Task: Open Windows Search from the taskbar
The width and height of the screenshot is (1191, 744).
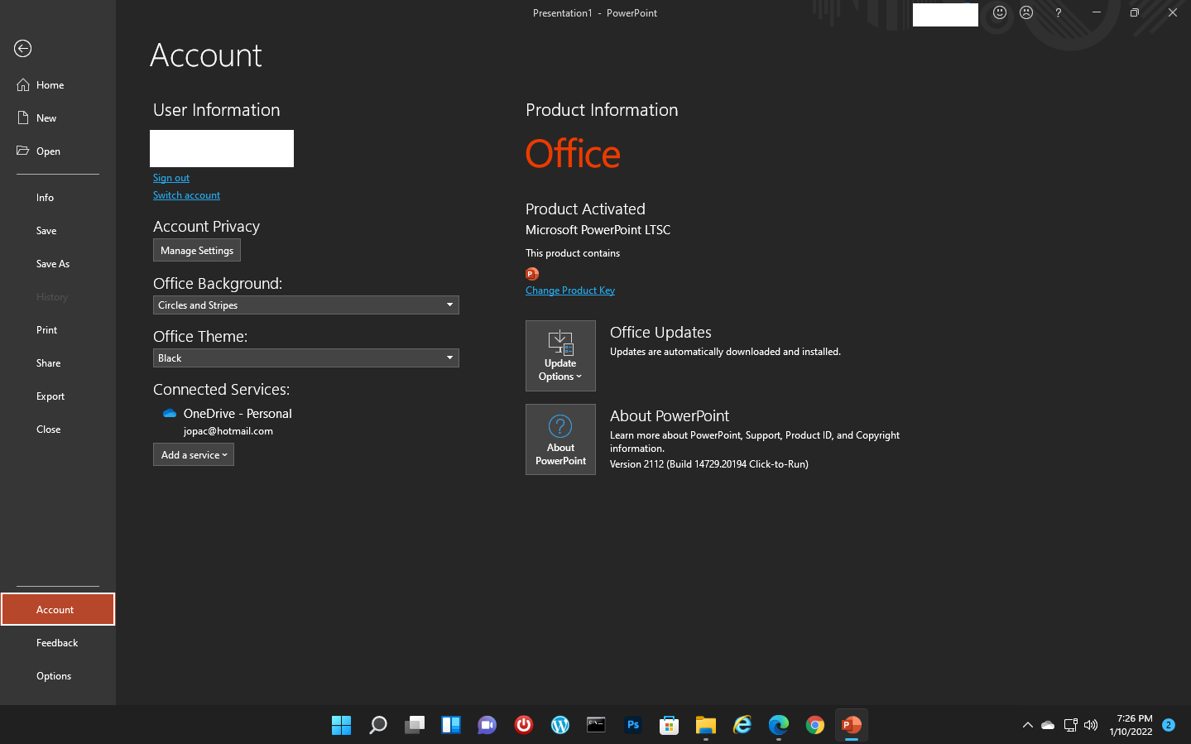Action: click(x=377, y=725)
